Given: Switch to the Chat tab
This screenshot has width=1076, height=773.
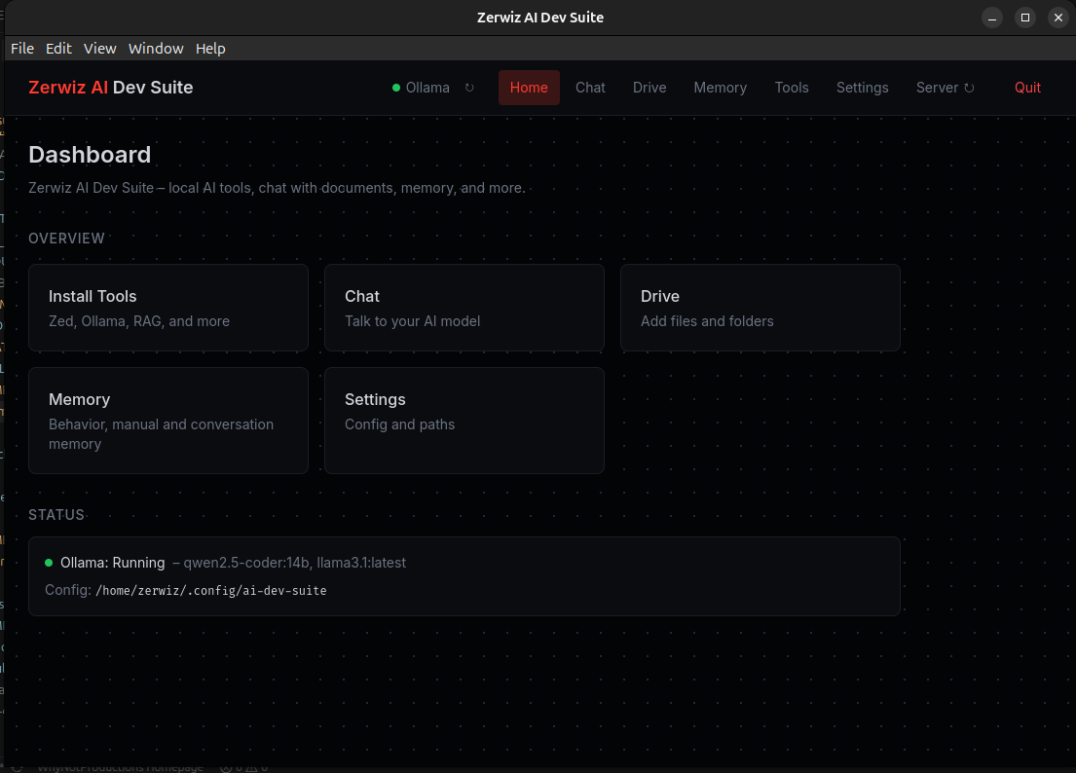Looking at the screenshot, I should [x=590, y=88].
